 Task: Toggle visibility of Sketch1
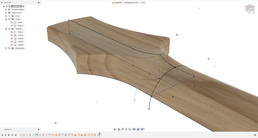point(12,32)
